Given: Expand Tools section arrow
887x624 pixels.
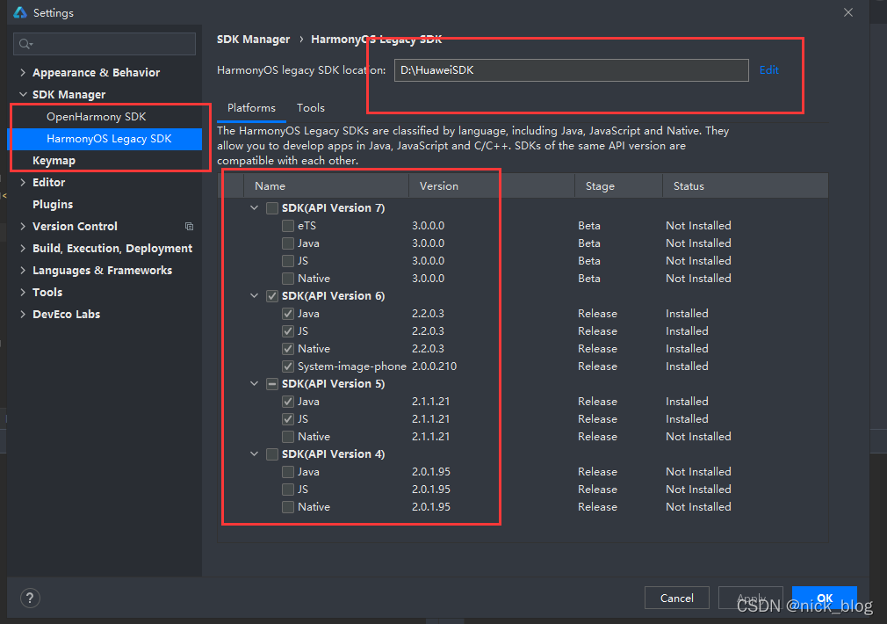Looking at the screenshot, I should (23, 292).
